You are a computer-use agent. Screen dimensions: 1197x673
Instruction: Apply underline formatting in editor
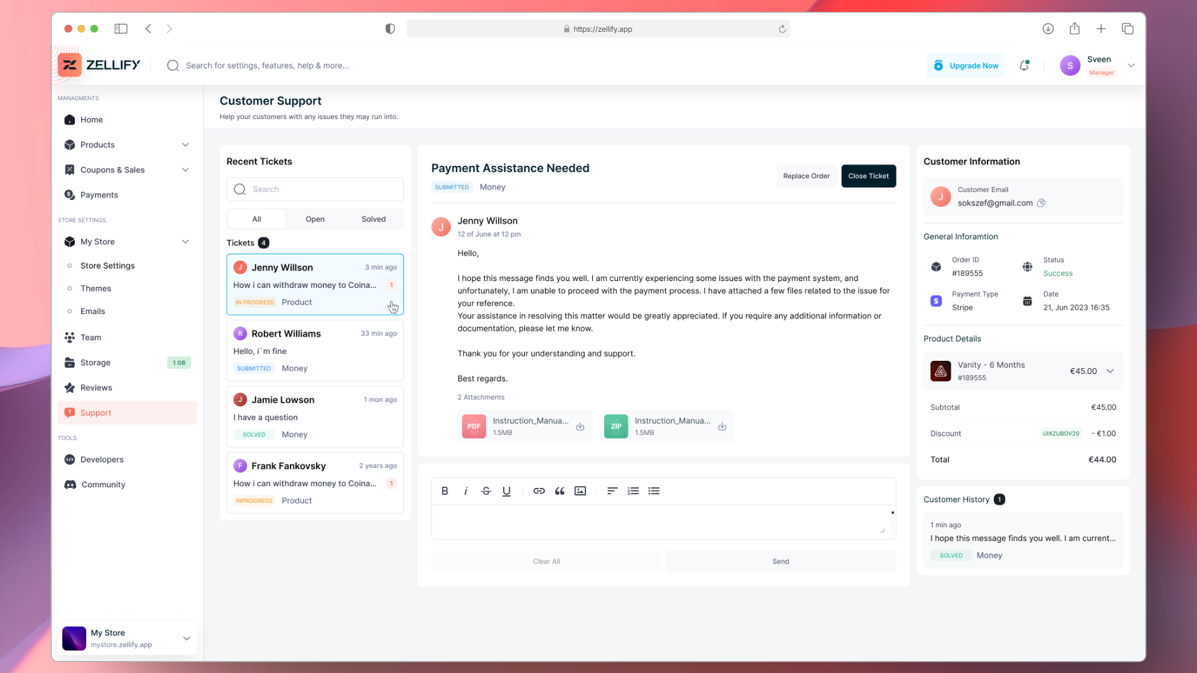[x=507, y=491]
